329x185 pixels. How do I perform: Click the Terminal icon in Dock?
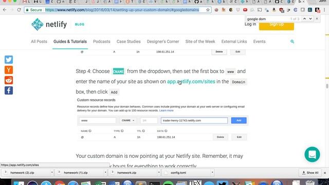point(155,183)
